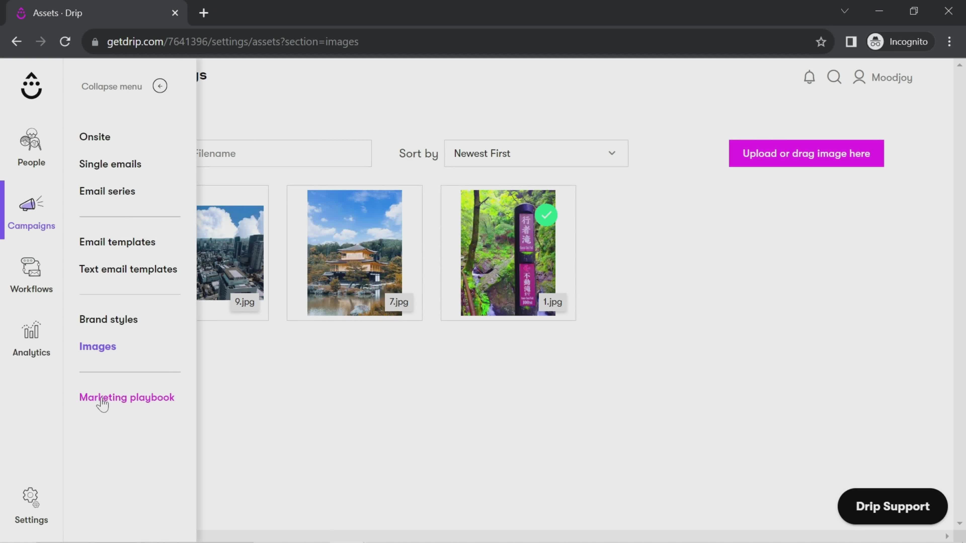The height and width of the screenshot is (543, 966).
Task: Click the Drip smiley logo icon
Action: (x=31, y=86)
